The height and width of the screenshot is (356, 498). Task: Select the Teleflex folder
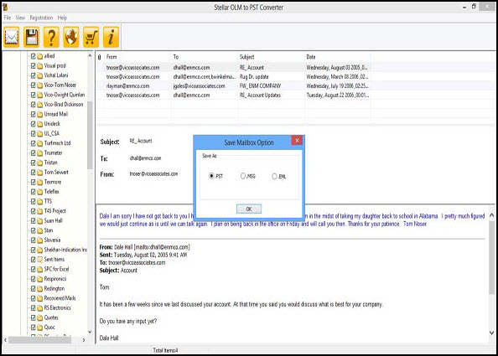click(x=52, y=191)
